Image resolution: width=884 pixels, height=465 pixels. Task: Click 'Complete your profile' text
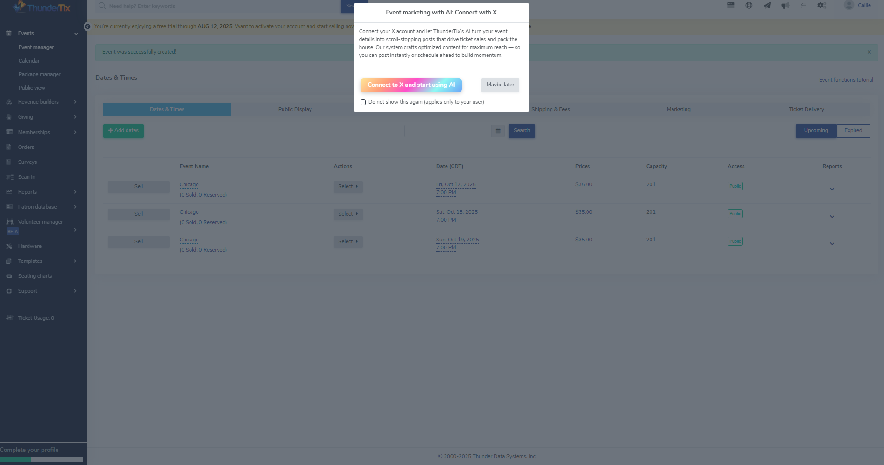(x=29, y=450)
